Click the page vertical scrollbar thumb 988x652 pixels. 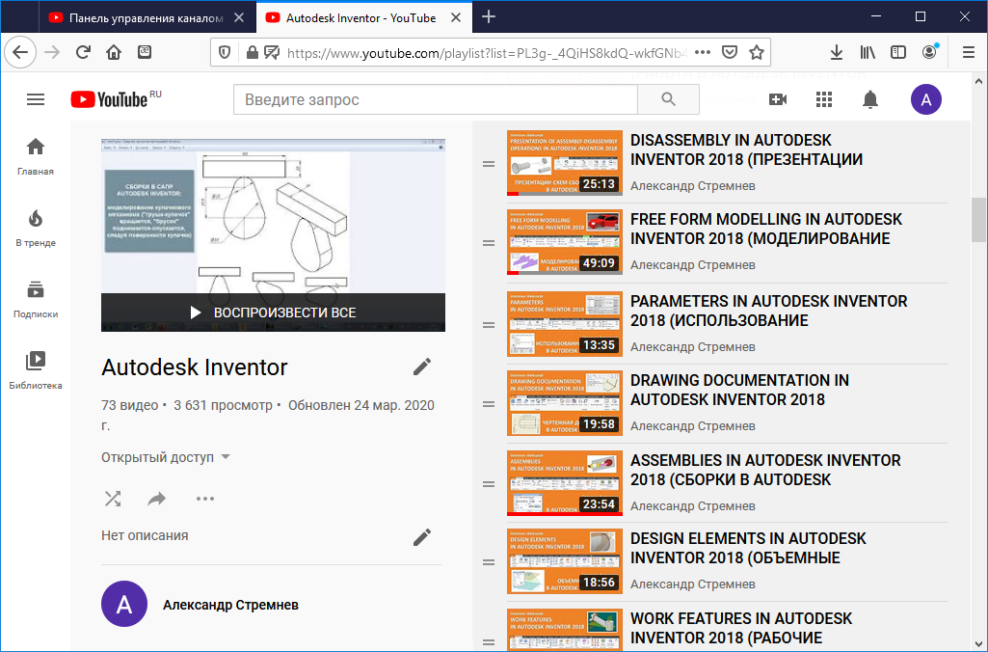point(978,220)
